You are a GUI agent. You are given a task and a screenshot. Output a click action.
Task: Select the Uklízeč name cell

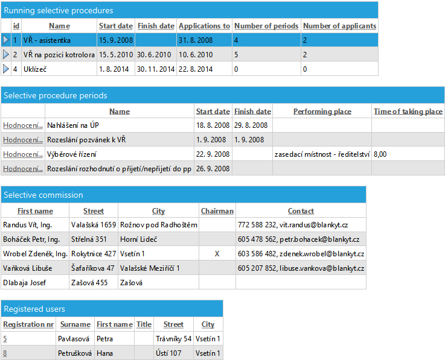coord(59,69)
